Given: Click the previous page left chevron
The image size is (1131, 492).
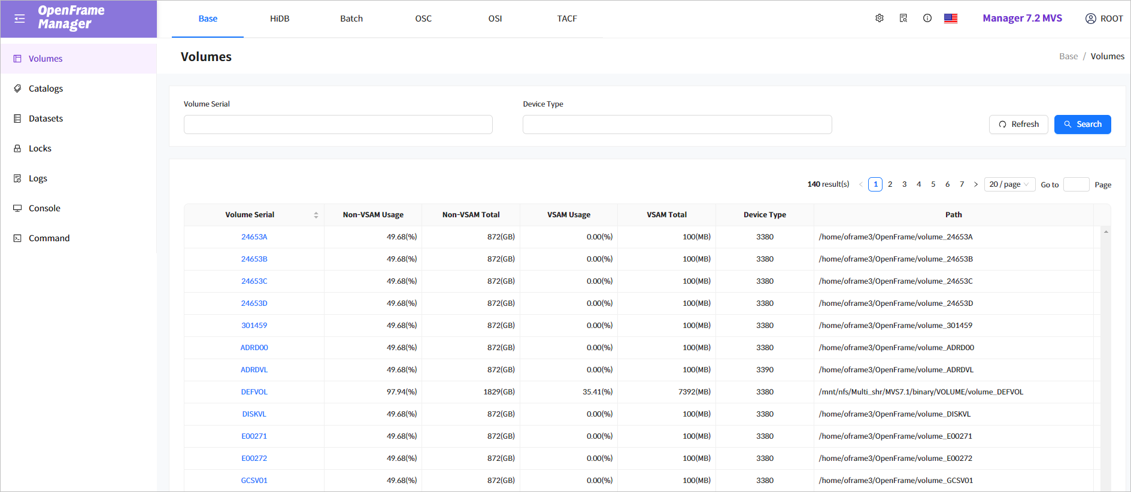Looking at the screenshot, I should (x=861, y=184).
